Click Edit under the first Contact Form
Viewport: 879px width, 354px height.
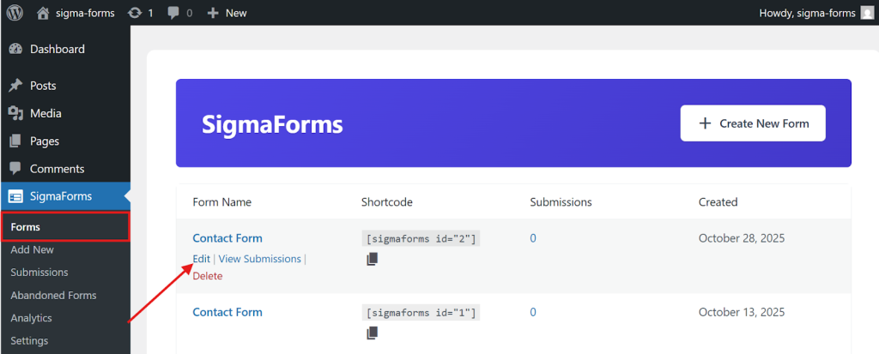coord(201,259)
